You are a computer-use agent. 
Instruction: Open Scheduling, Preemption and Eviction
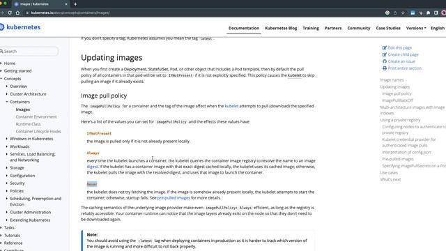click(x=36, y=201)
